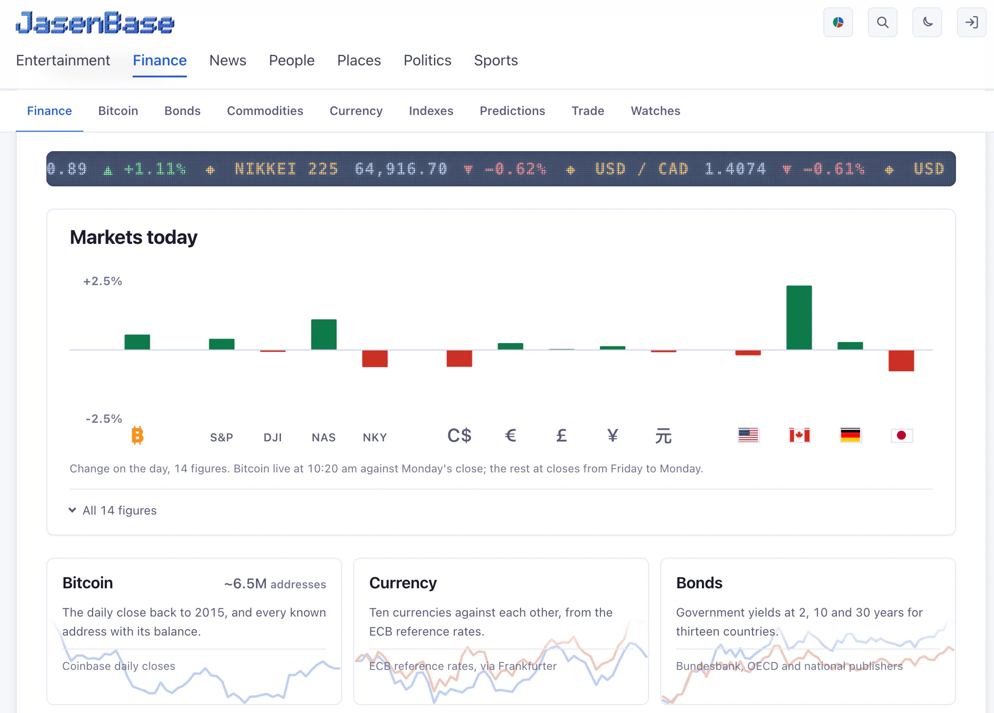This screenshot has width=994, height=713.
Task: Click the sign-in arrow icon
Action: (x=971, y=22)
